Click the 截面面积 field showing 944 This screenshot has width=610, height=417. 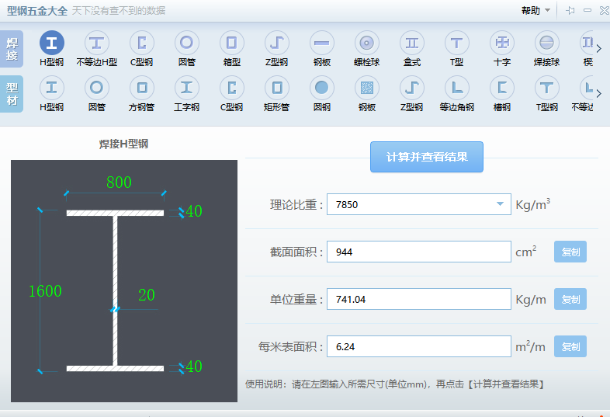[x=419, y=252]
